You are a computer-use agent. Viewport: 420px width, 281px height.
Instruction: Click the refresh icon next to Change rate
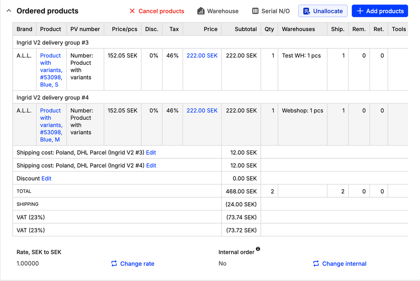pyautogui.click(x=114, y=263)
